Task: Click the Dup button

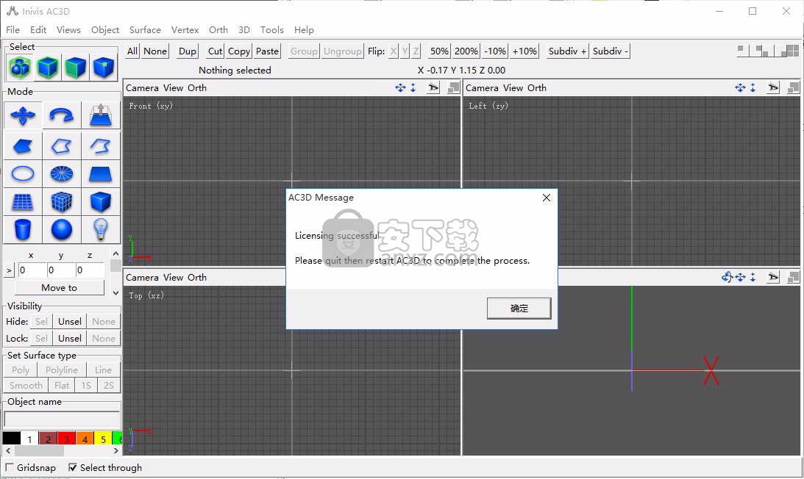Action: point(187,51)
